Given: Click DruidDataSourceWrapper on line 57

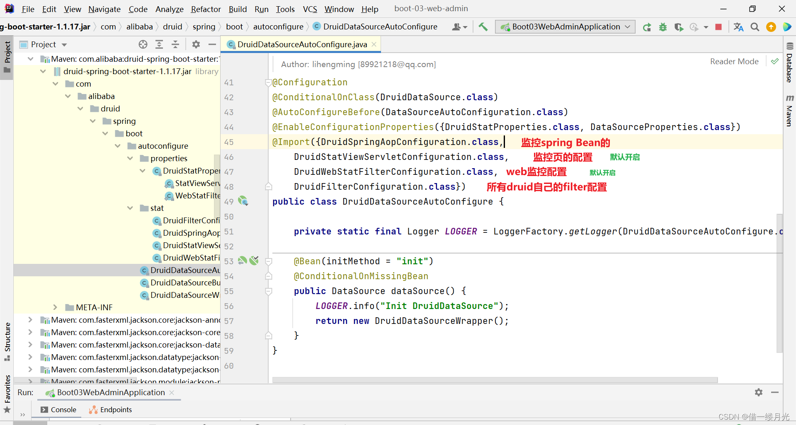Looking at the screenshot, I should click(x=434, y=321).
